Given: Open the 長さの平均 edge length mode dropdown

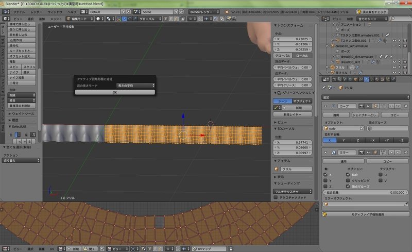Looking at the screenshot, I should pos(135,86).
